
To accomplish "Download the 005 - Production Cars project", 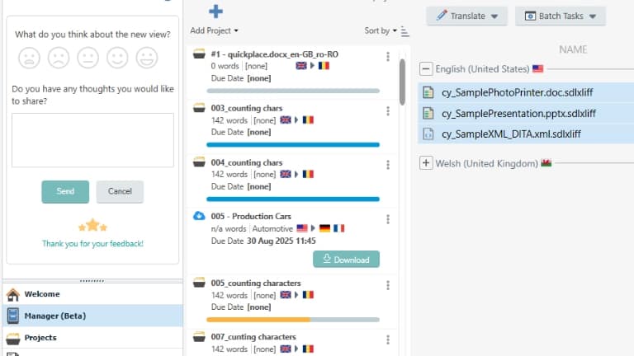I will tap(346, 260).
